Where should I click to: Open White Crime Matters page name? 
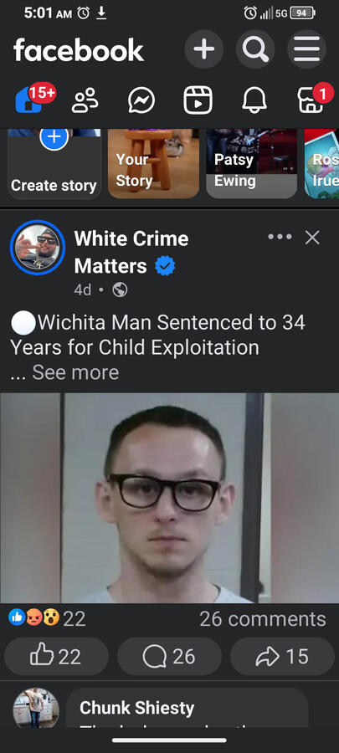tap(131, 252)
